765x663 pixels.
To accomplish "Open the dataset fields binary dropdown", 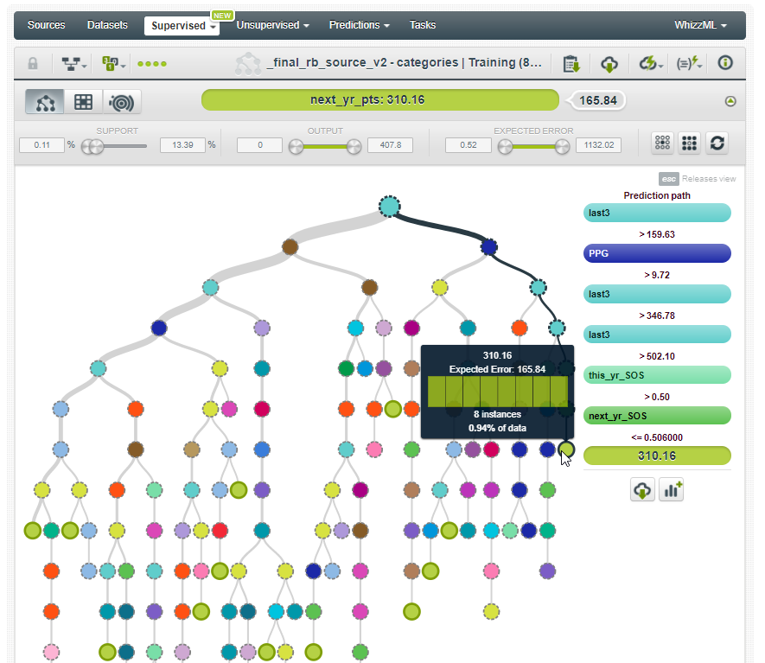I will point(113,63).
